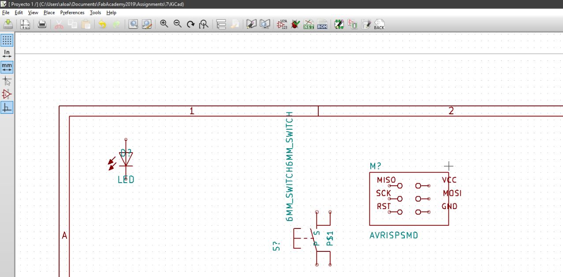Open the Tools menu

(95, 13)
